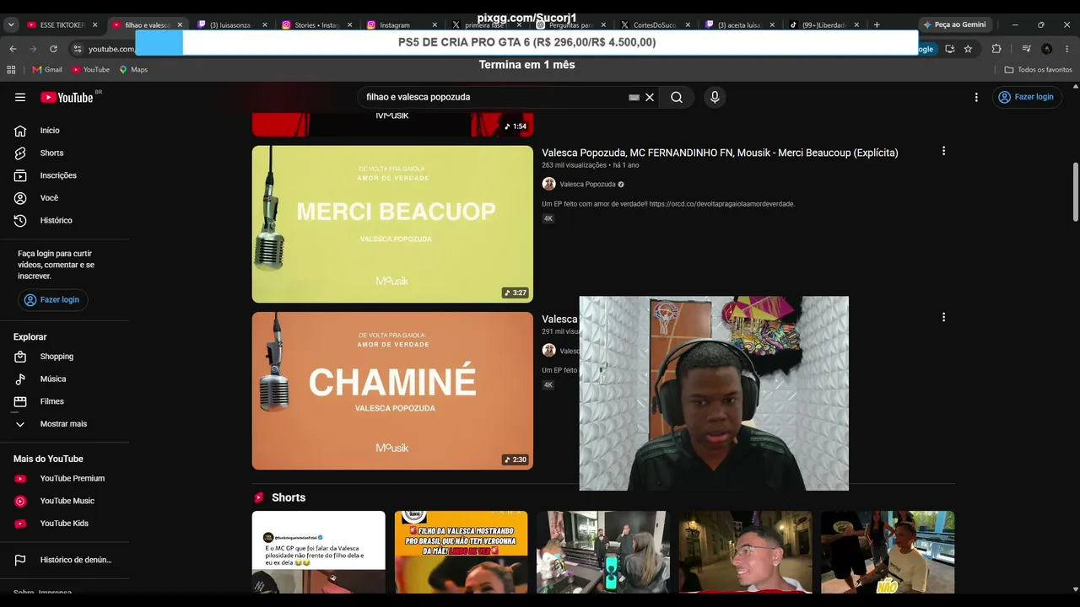Open the FILHO DA VALESCA MOSTRANDO Short

(x=461, y=552)
